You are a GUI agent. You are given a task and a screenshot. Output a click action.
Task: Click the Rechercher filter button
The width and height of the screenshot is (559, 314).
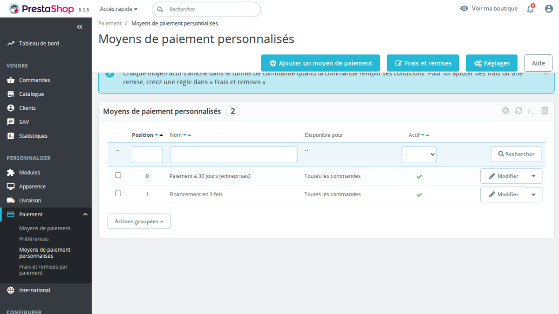(x=516, y=154)
